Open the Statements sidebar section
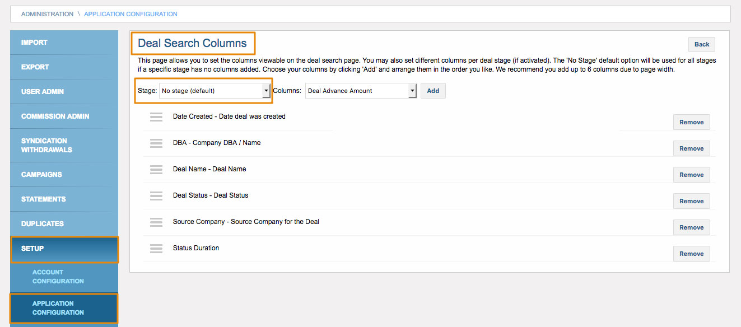Image resolution: width=741 pixels, height=327 pixels. coord(64,199)
